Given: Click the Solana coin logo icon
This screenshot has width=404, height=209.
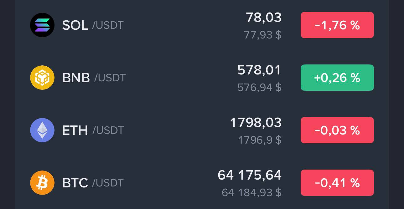Looking at the screenshot, I should [x=42, y=25].
